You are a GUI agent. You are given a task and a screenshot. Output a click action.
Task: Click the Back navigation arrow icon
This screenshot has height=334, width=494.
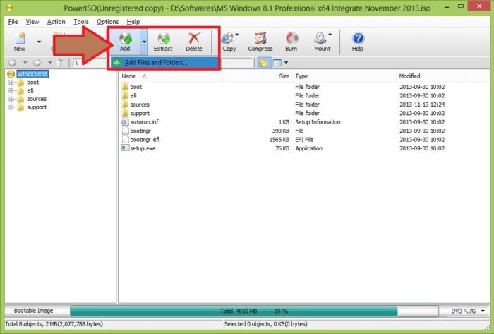12,63
